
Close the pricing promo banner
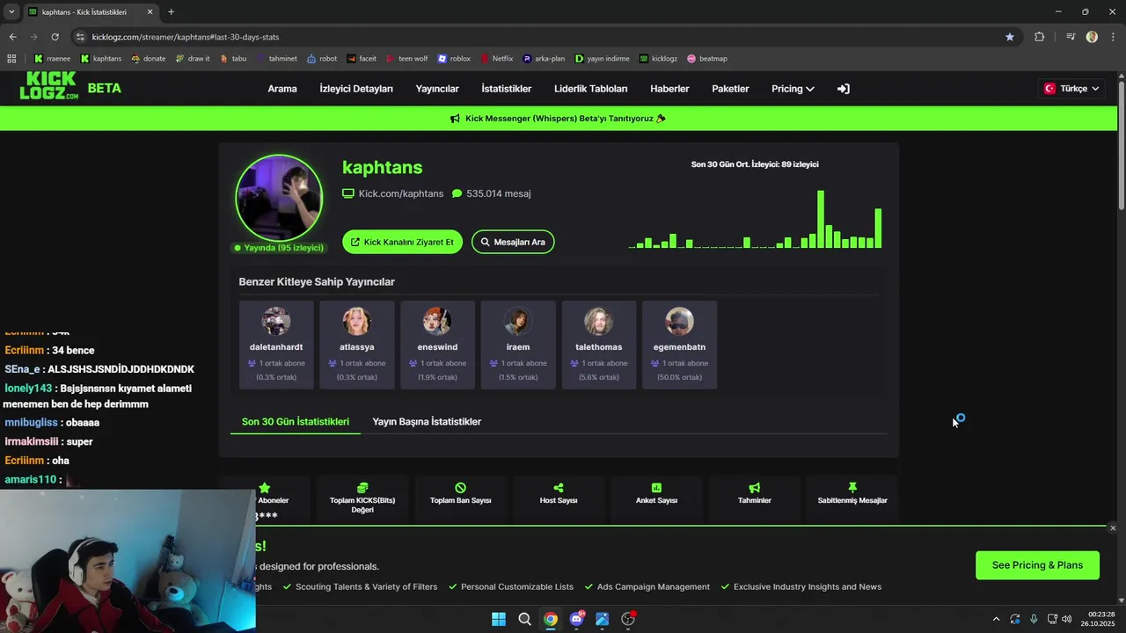click(x=1113, y=528)
